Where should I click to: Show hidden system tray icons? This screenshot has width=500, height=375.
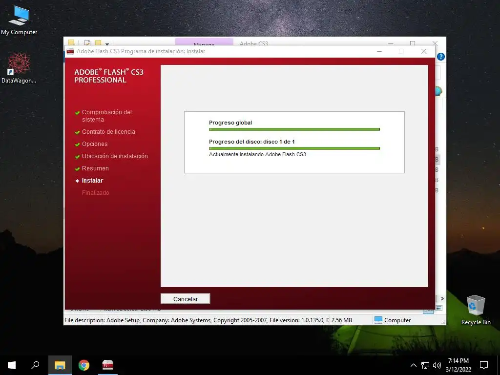(x=413, y=365)
